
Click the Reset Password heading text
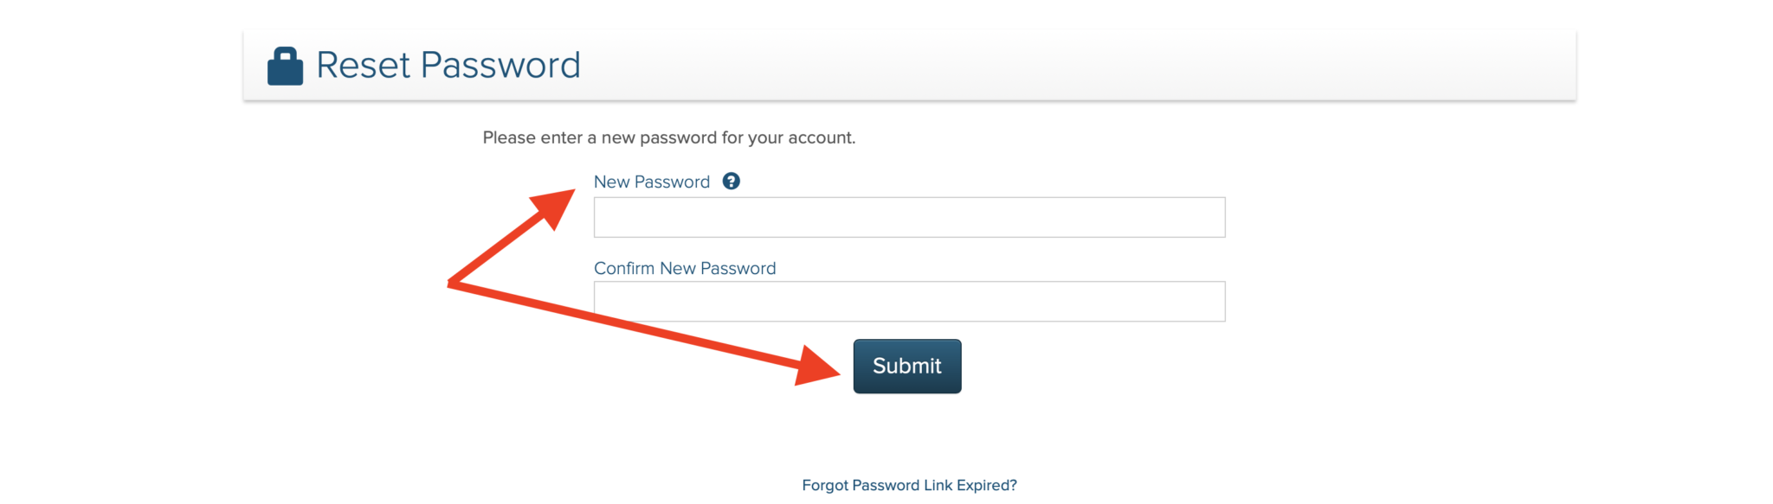point(448,66)
